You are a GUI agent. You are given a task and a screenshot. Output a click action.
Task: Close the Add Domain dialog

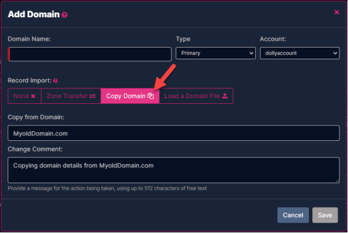click(x=337, y=12)
